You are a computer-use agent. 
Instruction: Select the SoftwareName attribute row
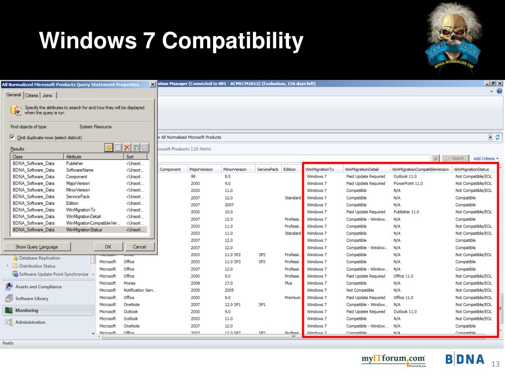(x=79, y=170)
